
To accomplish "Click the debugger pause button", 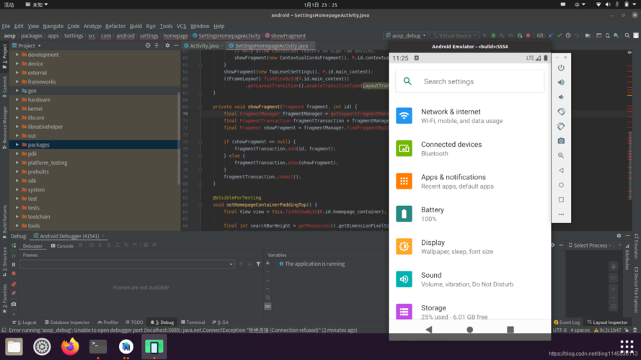I will point(14,264).
